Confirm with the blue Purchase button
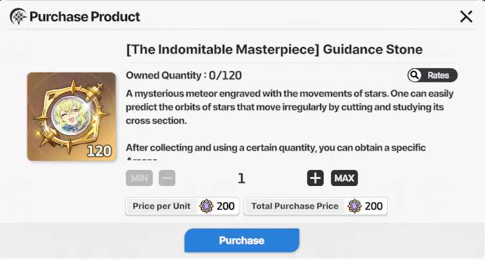Viewport: 485px width, 260px height. [x=242, y=240]
